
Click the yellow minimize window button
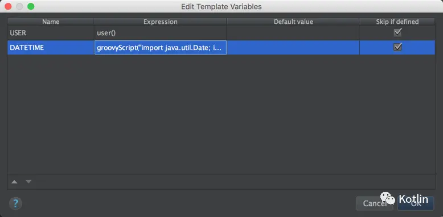point(19,6)
